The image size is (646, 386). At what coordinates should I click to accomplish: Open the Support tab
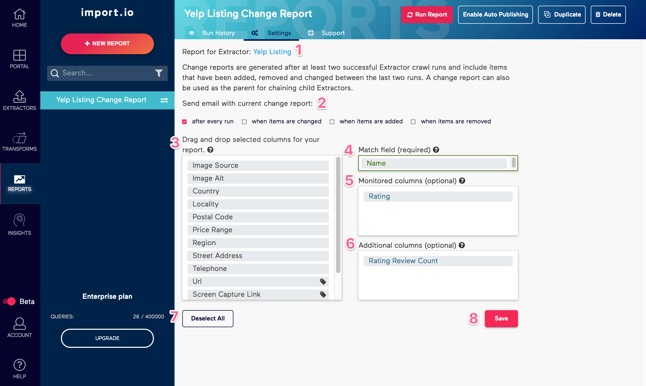[x=333, y=33]
